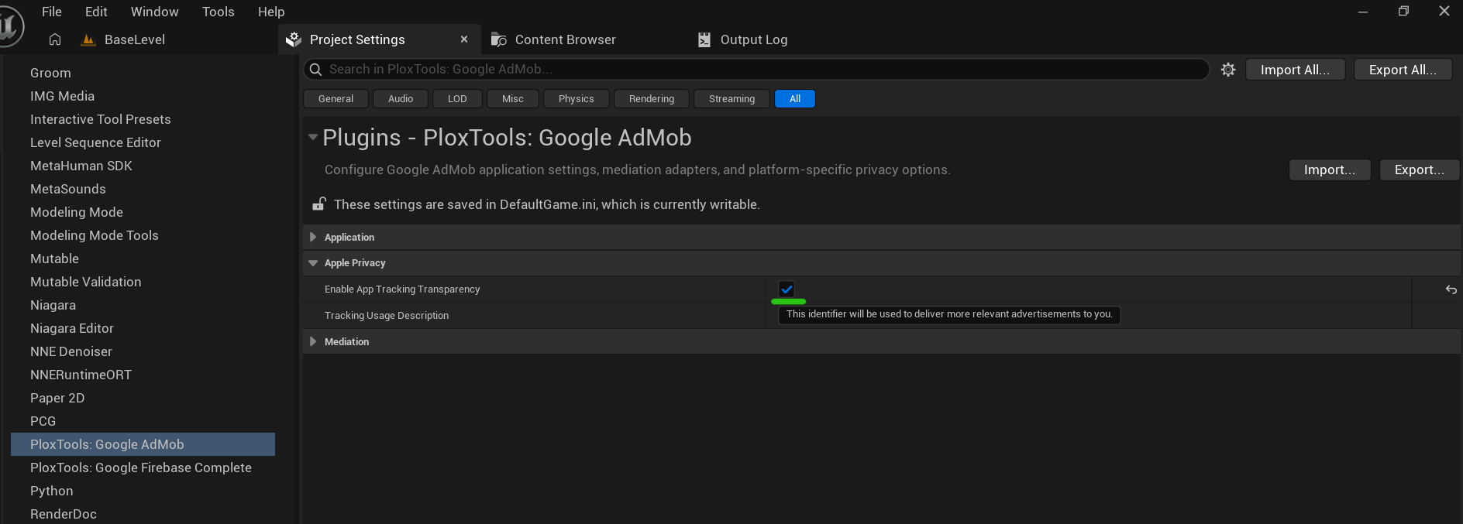The width and height of the screenshot is (1463, 524).
Task: Focus the settings search field
Action: (x=756, y=70)
